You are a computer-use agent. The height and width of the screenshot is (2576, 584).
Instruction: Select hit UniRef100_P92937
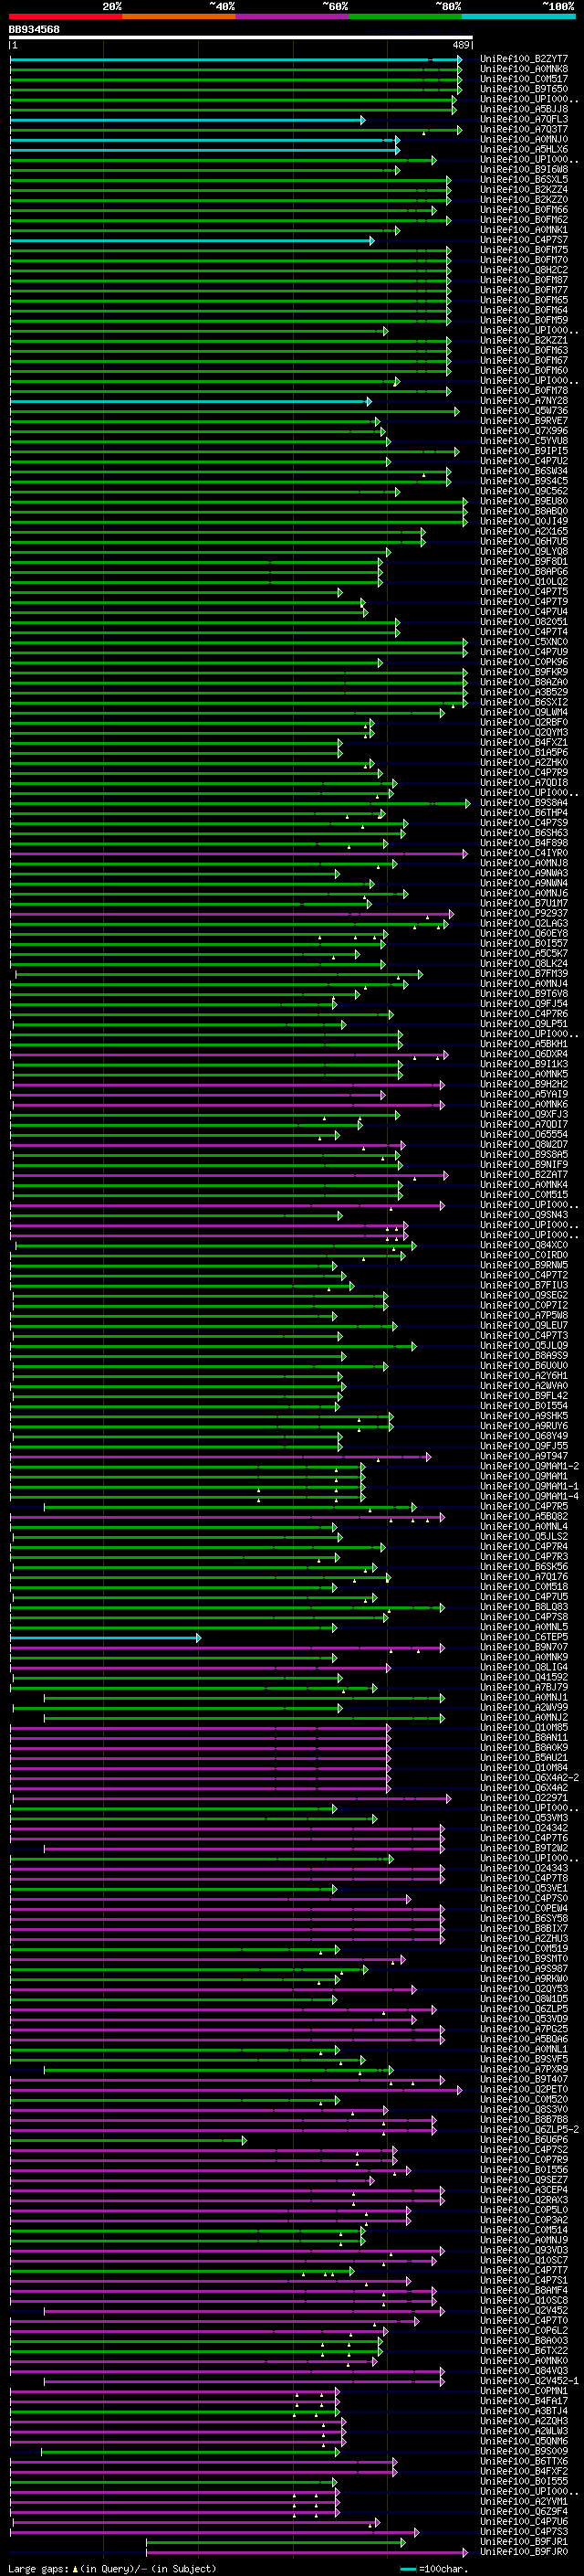coord(524,913)
